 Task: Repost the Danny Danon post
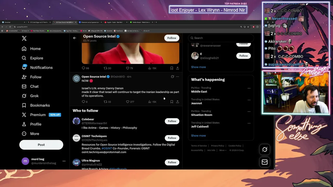tap(105, 102)
